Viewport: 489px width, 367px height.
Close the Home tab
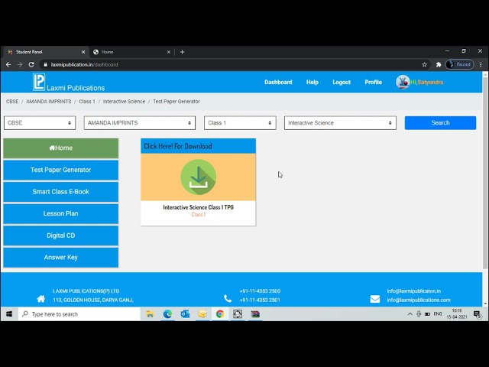[168, 52]
